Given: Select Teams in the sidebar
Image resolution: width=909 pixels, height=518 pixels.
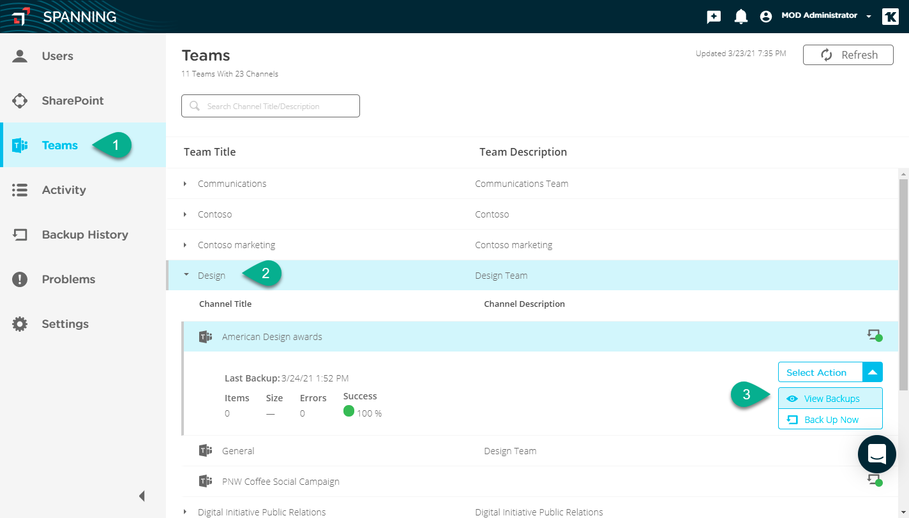Looking at the screenshot, I should pyautogui.click(x=83, y=145).
